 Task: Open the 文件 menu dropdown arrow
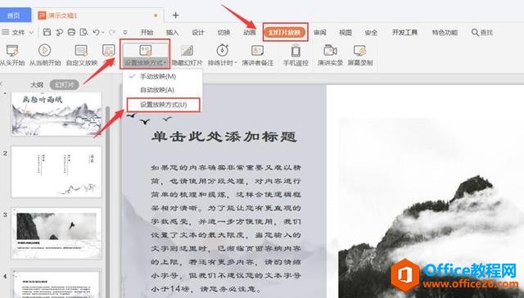pos(31,33)
